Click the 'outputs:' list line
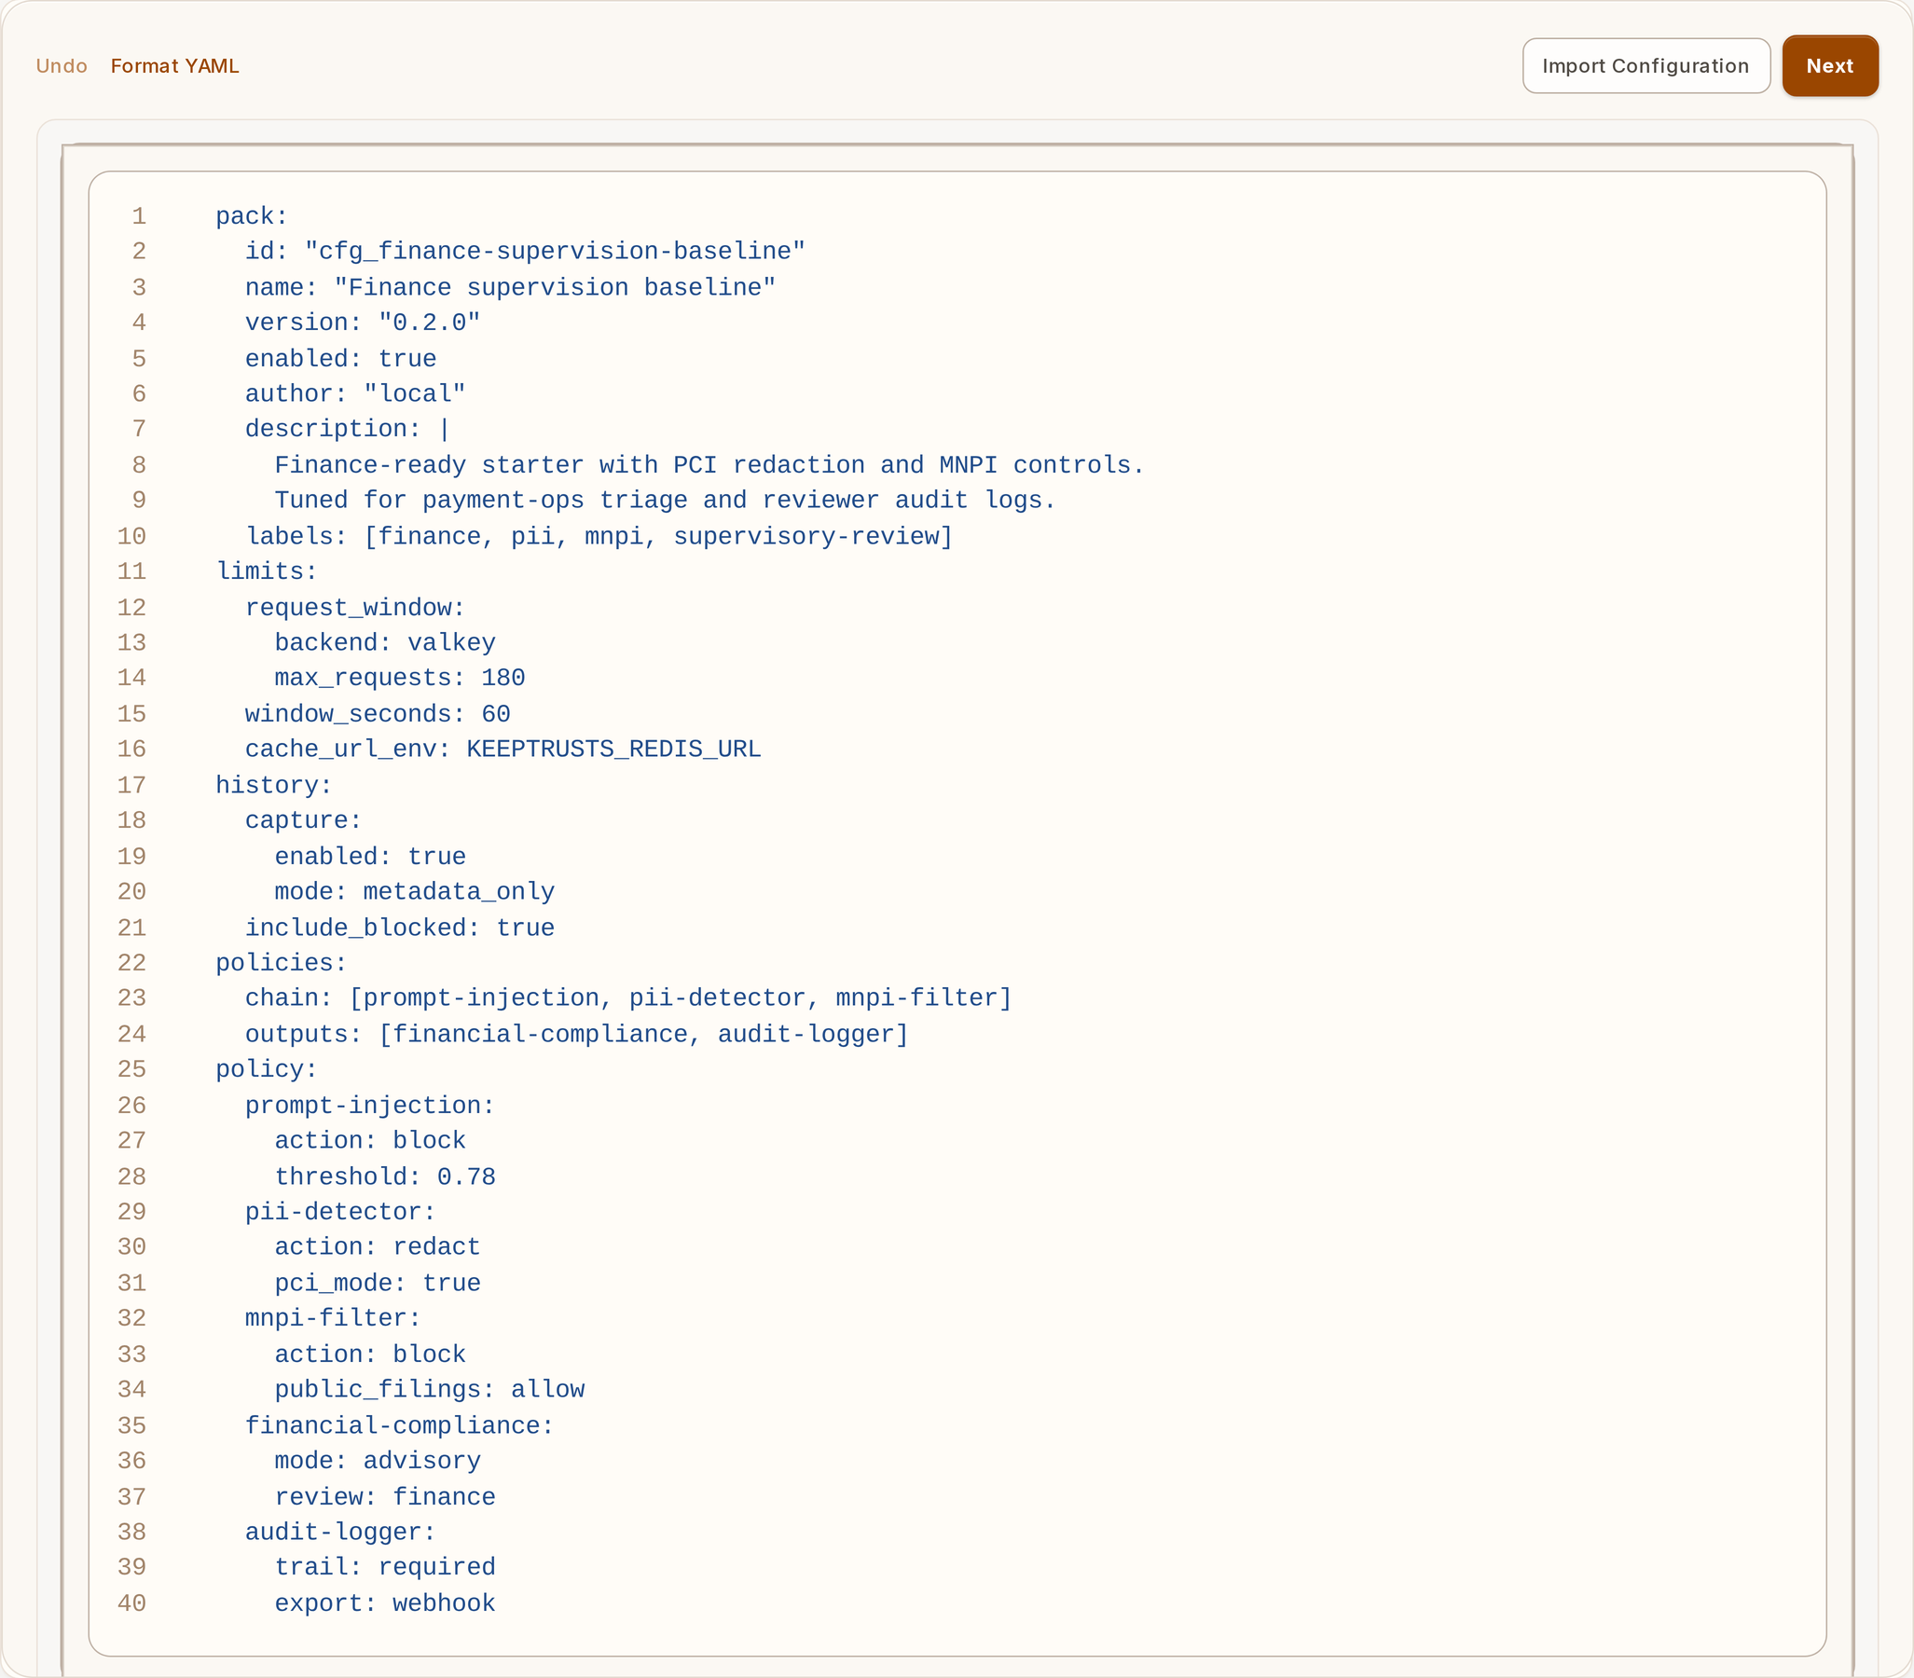The image size is (1914, 1678). [577, 1035]
